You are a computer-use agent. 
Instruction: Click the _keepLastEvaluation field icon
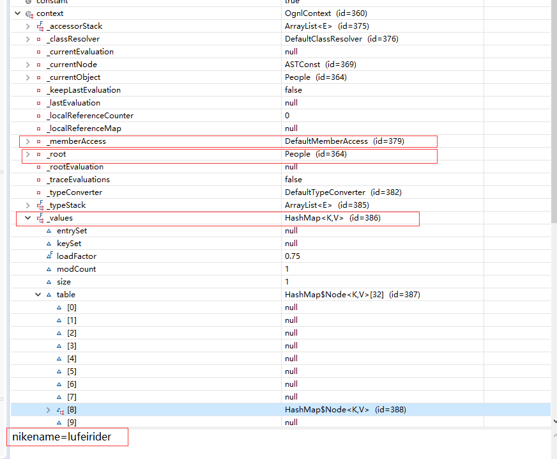tap(39, 90)
